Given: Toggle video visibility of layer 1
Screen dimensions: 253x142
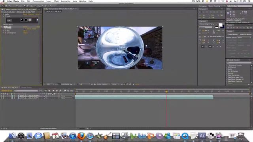Looking at the screenshot, I should (x=2, y=96).
